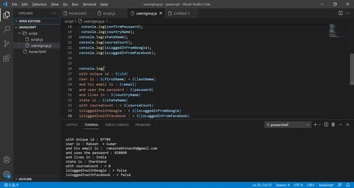Show warnings count in status bar
Viewport: 354px width, 188px height.
click(15, 185)
